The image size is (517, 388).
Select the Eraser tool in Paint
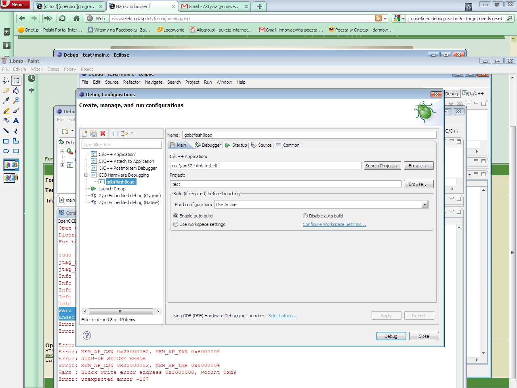tap(6, 91)
